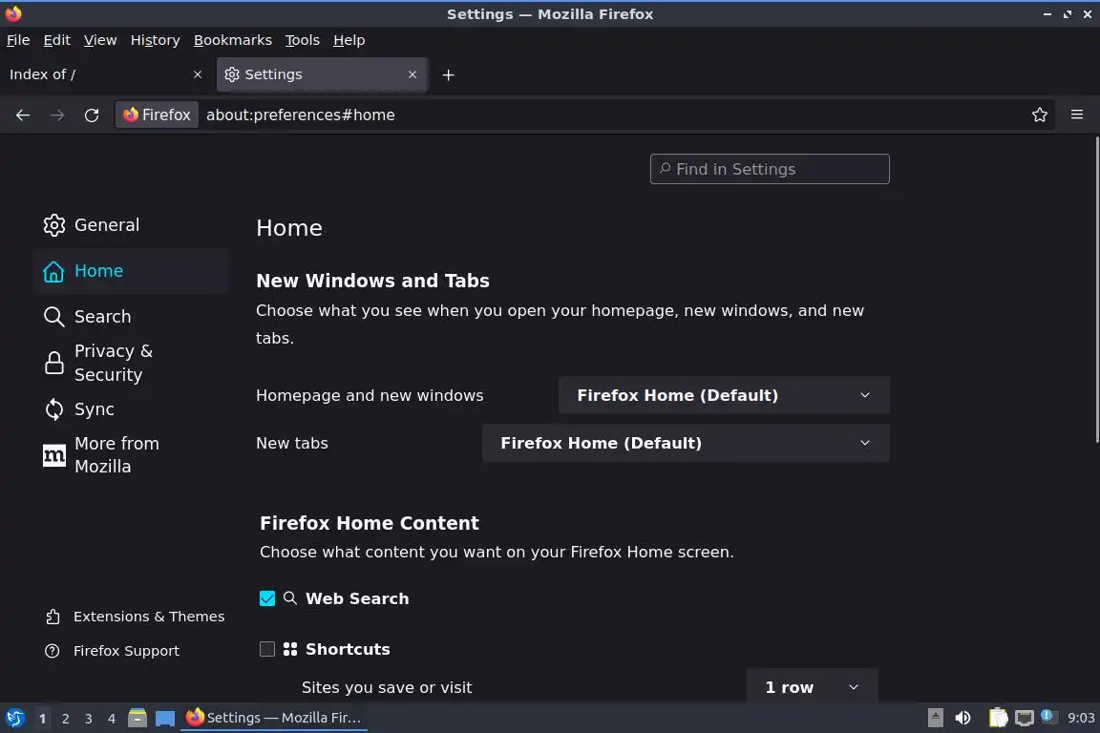Viewport: 1100px width, 733px height.
Task: Open More from Mozilla icon
Action: pos(54,455)
